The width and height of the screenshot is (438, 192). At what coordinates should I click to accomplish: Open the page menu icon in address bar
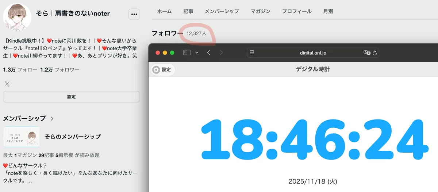[x=252, y=53]
